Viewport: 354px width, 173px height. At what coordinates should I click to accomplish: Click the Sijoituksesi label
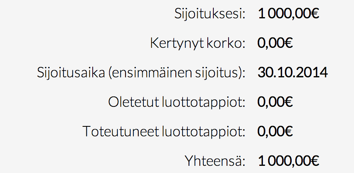point(210,14)
